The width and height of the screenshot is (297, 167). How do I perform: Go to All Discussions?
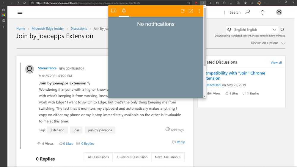coord(98,157)
